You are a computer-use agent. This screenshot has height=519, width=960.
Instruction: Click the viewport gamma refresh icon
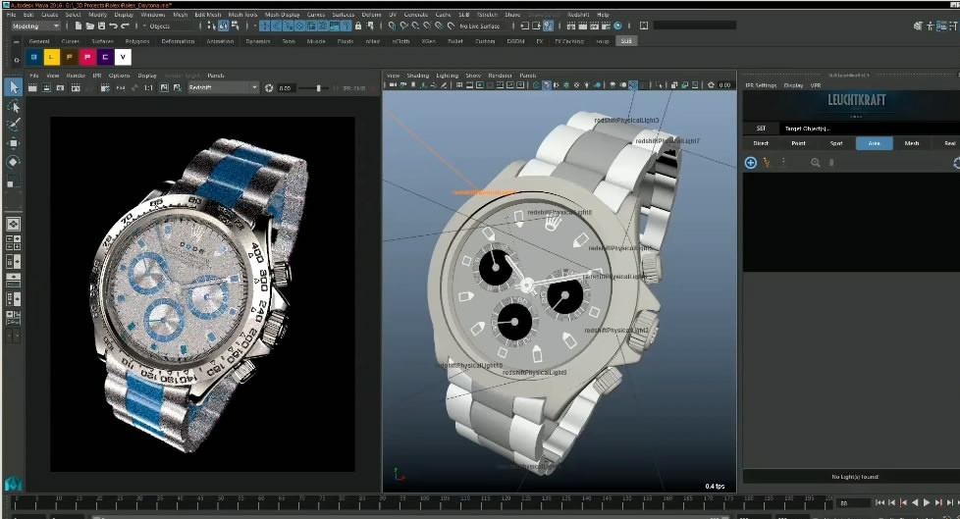point(711,85)
